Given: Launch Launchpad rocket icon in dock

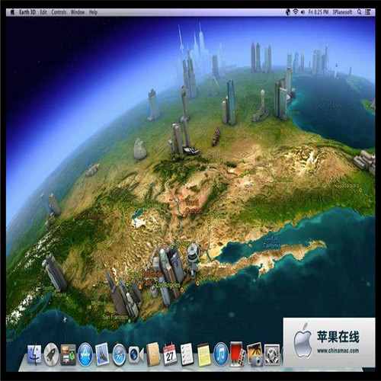Looking at the screenshot, I should click(51, 354).
